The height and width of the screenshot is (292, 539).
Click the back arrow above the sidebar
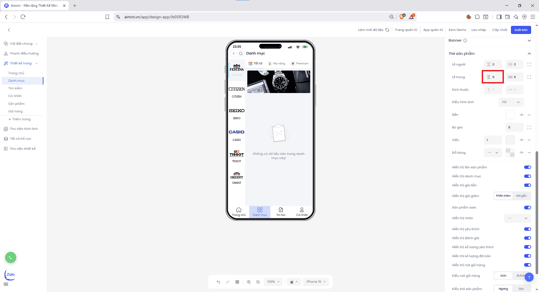pyautogui.click(x=9, y=30)
